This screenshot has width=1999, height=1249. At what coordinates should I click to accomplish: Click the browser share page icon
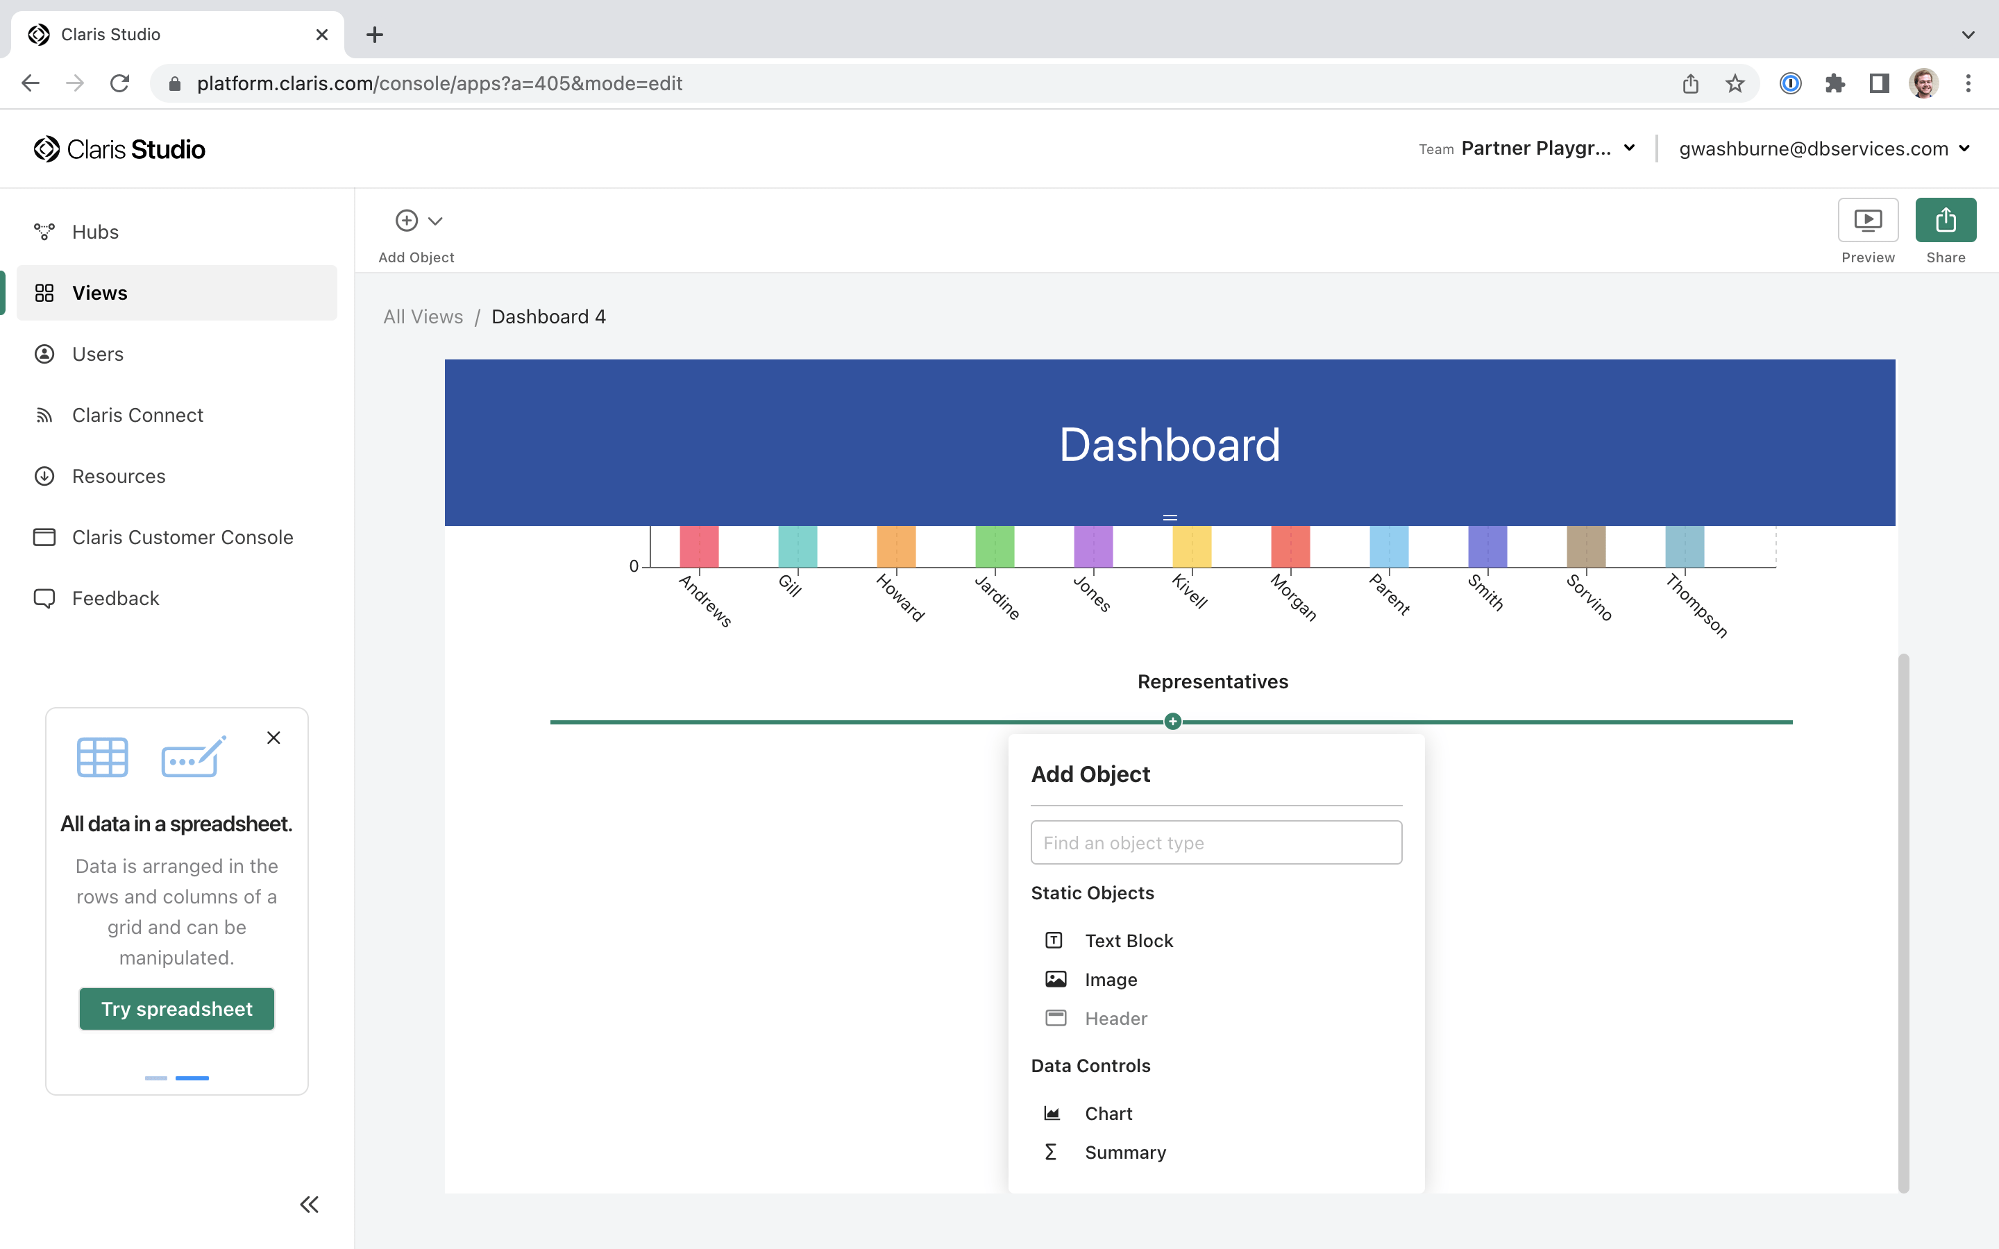[x=1690, y=83]
